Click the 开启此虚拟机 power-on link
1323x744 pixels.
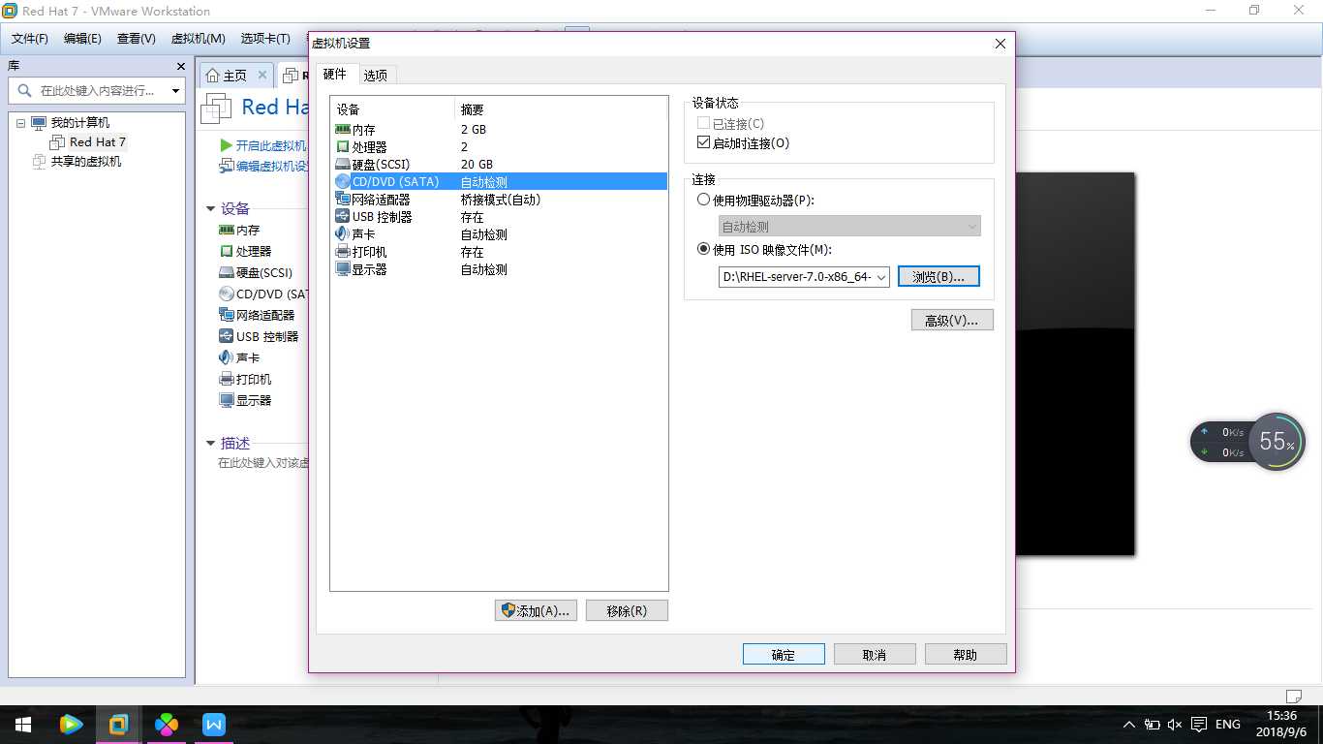tap(263, 145)
